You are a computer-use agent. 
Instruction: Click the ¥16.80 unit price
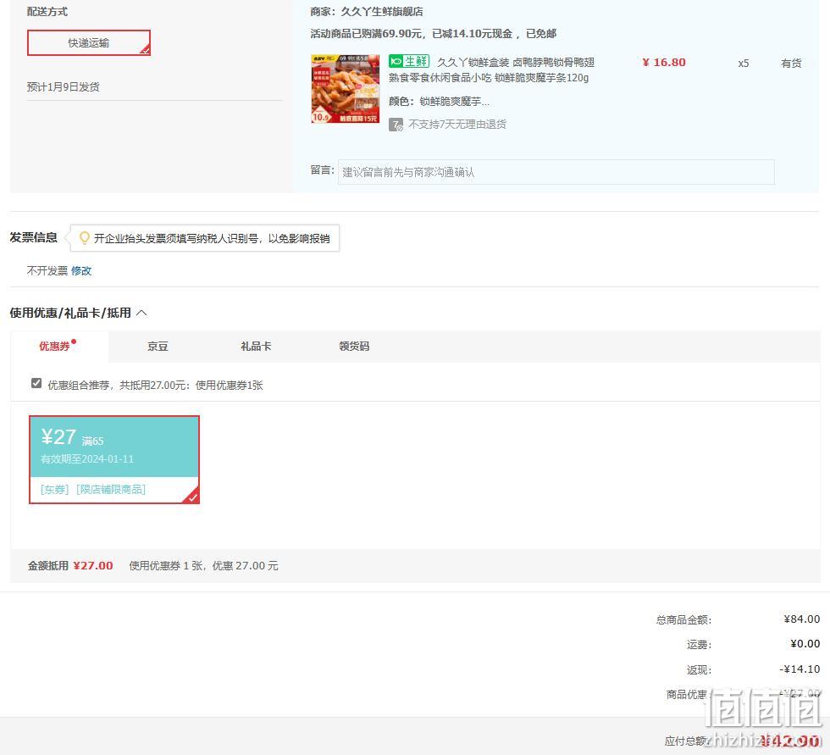click(x=664, y=63)
